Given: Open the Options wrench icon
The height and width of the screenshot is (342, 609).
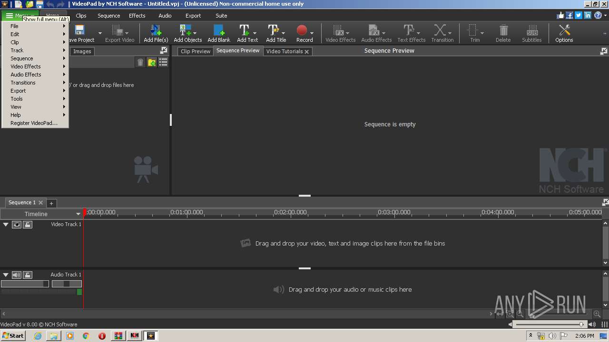Looking at the screenshot, I should (x=564, y=30).
